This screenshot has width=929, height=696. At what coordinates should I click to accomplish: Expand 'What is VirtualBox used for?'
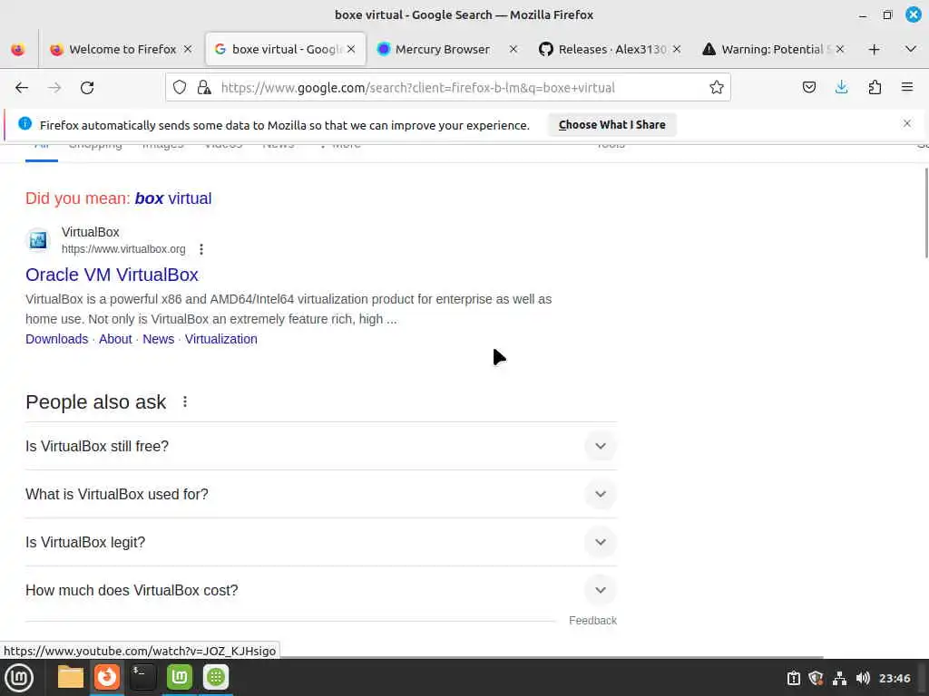coord(321,494)
